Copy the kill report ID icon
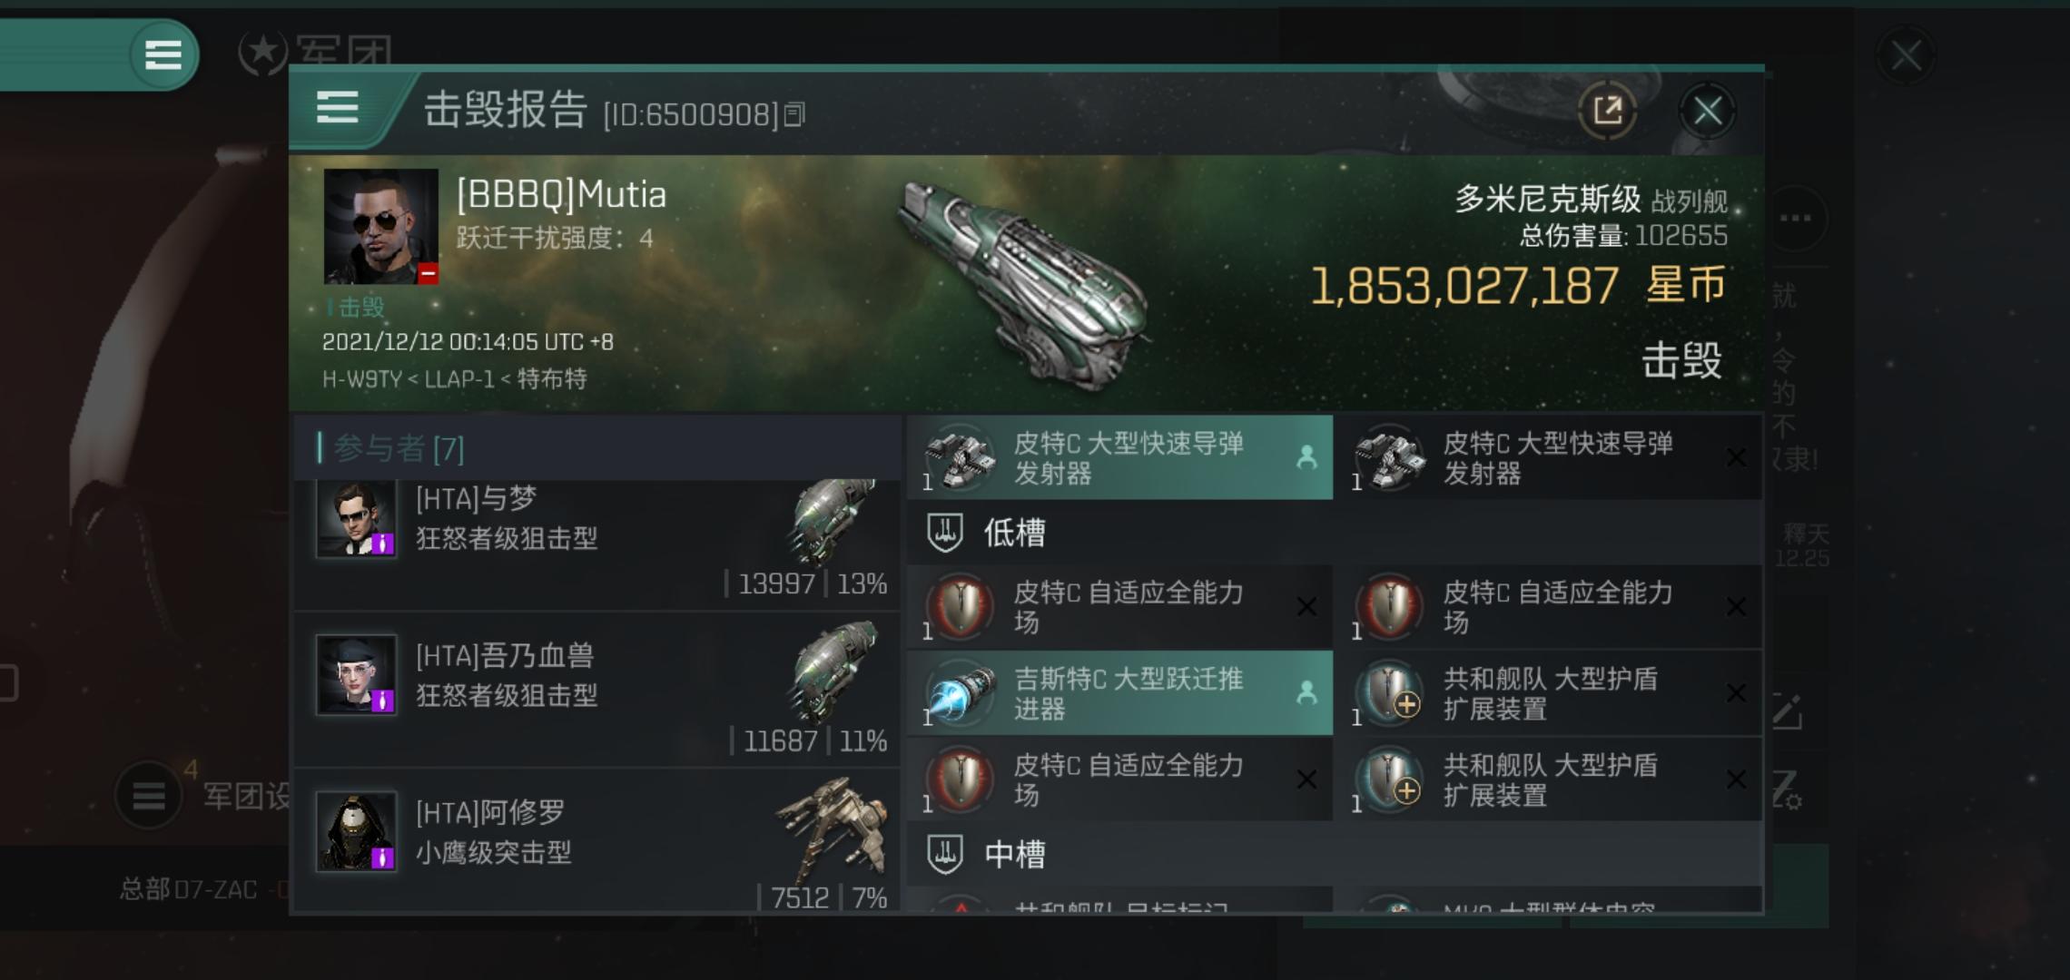The height and width of the screenshot is (980, 2070). click(x=793, y=114)
